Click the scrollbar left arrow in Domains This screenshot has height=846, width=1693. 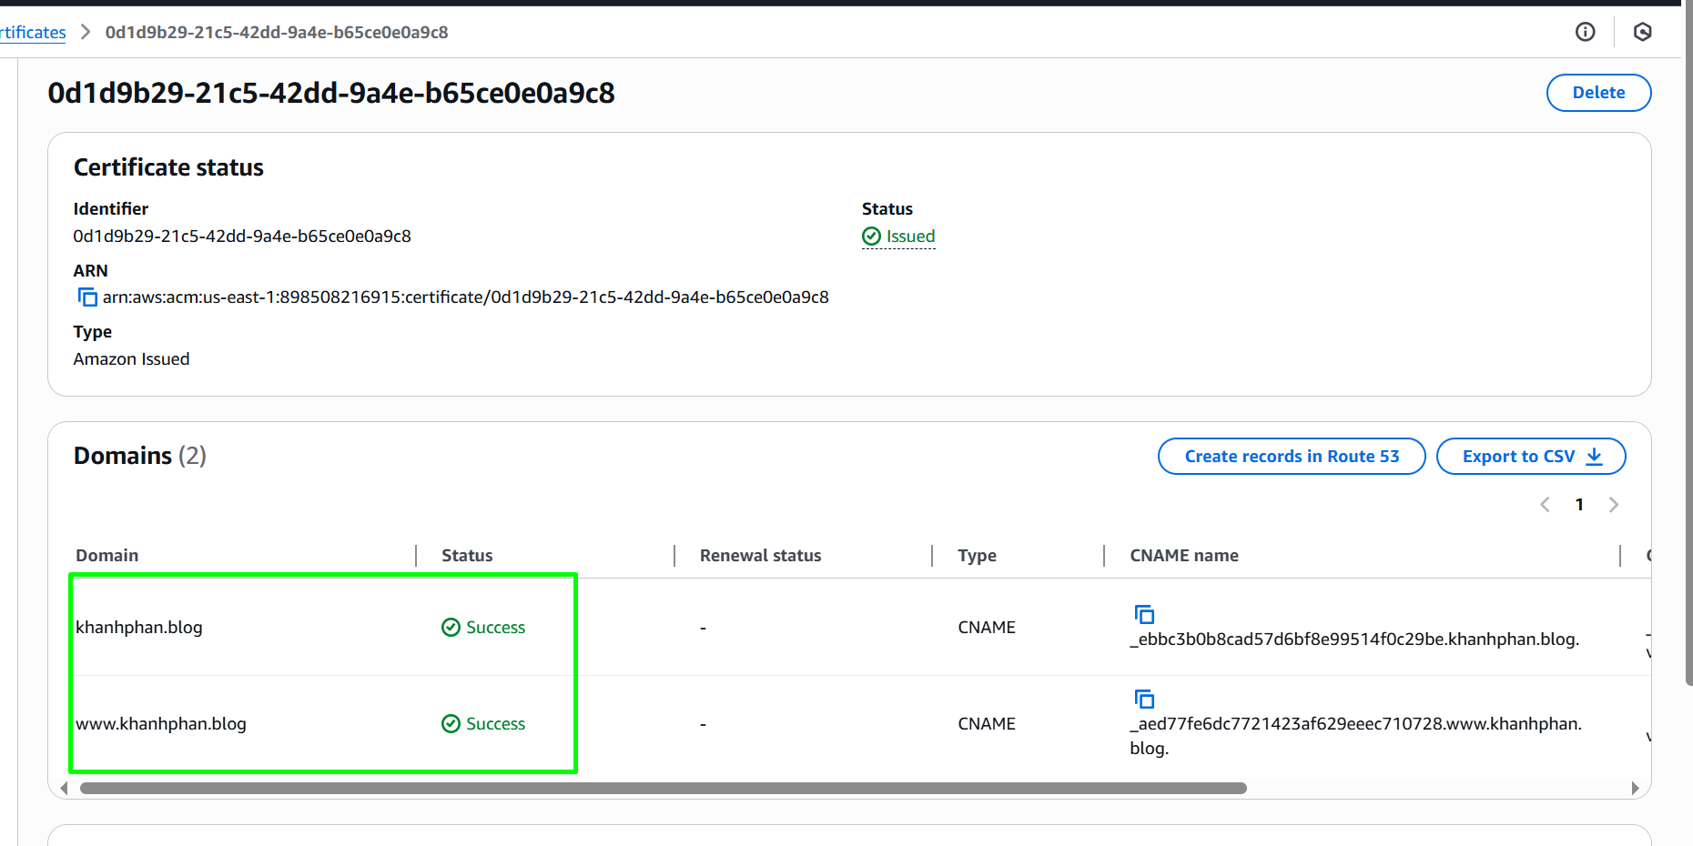(64, 788)
